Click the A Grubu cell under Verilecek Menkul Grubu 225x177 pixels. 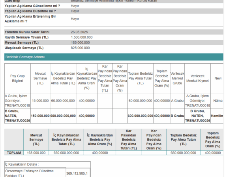tap(177, 101)
